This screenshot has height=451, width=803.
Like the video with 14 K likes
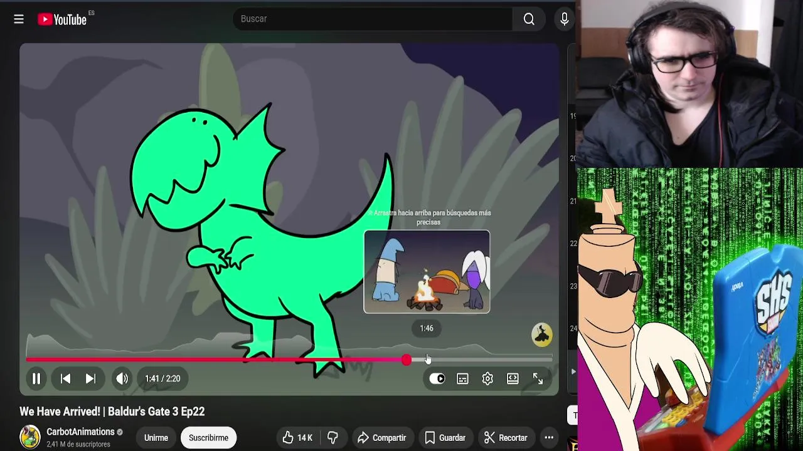[297, 438]
